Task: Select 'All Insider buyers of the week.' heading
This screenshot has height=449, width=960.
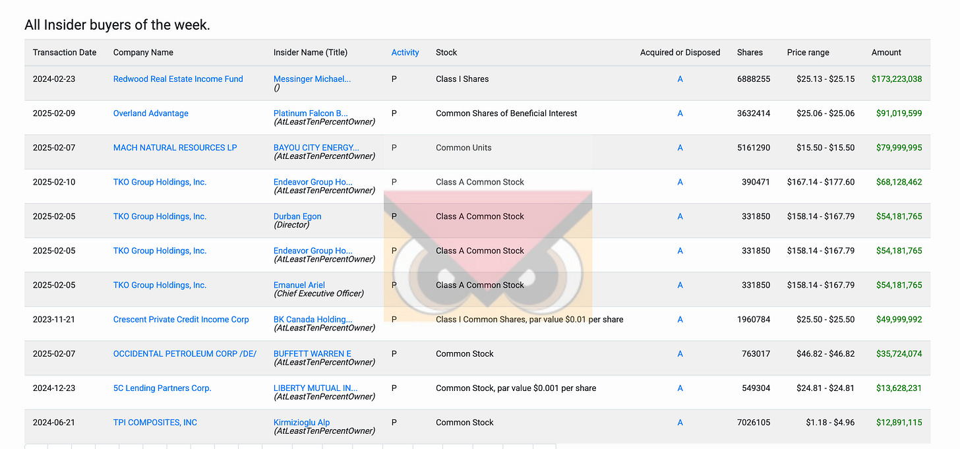Action: click(x=117, y=25)
